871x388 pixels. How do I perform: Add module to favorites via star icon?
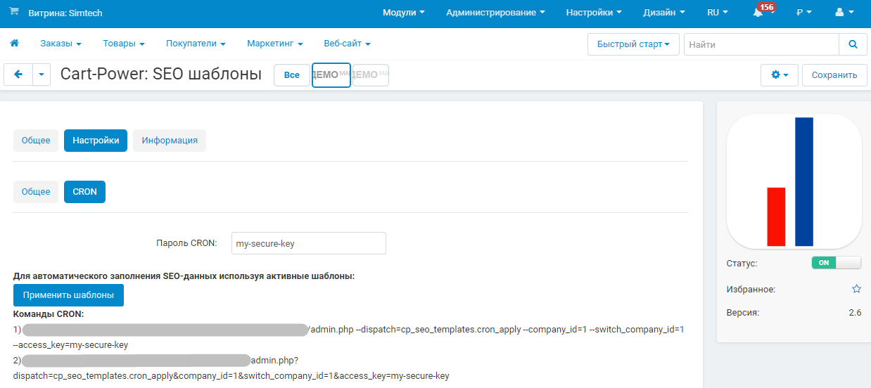tap(856, 289)
